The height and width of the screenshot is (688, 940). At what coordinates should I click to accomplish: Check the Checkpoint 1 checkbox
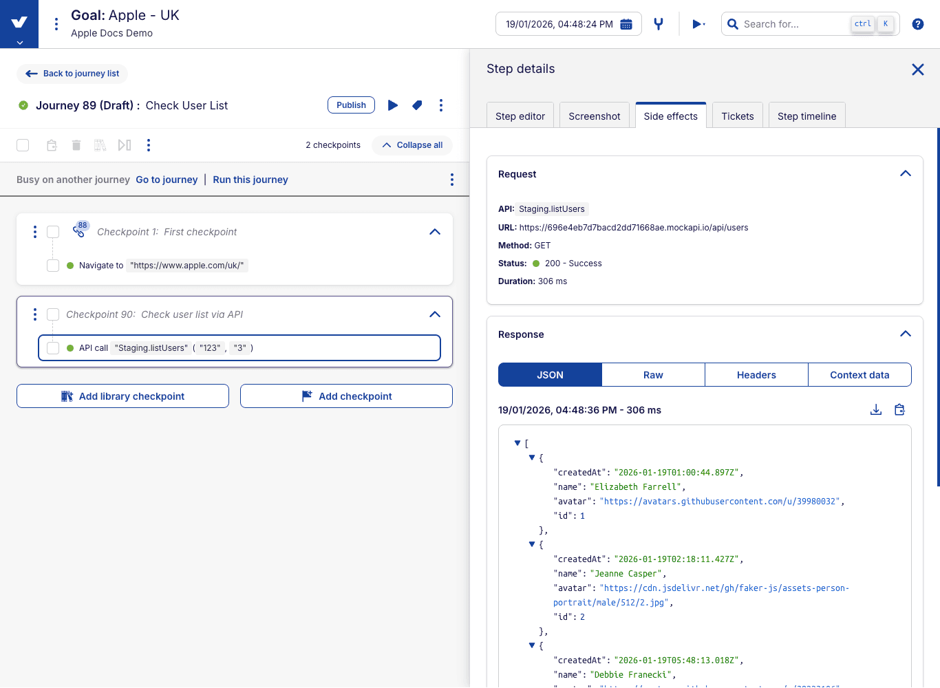click(53, 232)
